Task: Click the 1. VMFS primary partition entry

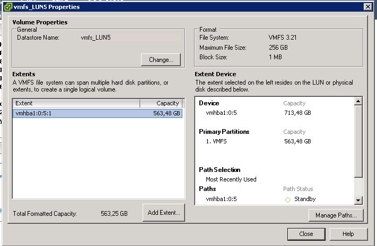Action: (x=216, y=141)
